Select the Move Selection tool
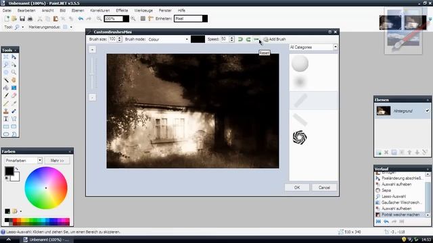 click(14, 65)
